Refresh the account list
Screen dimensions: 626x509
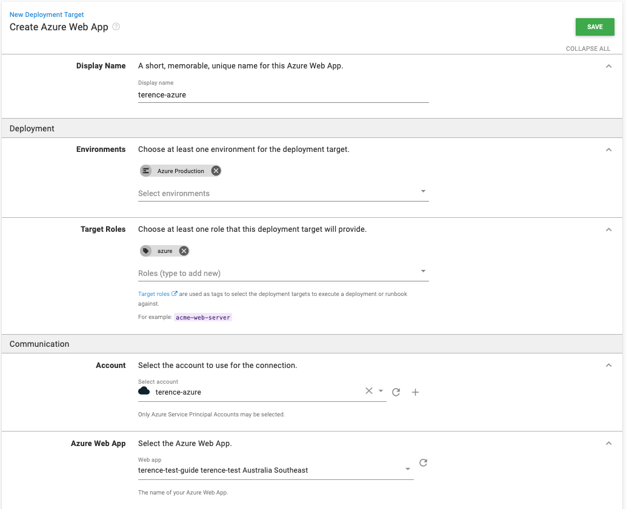tap(396, 392)
